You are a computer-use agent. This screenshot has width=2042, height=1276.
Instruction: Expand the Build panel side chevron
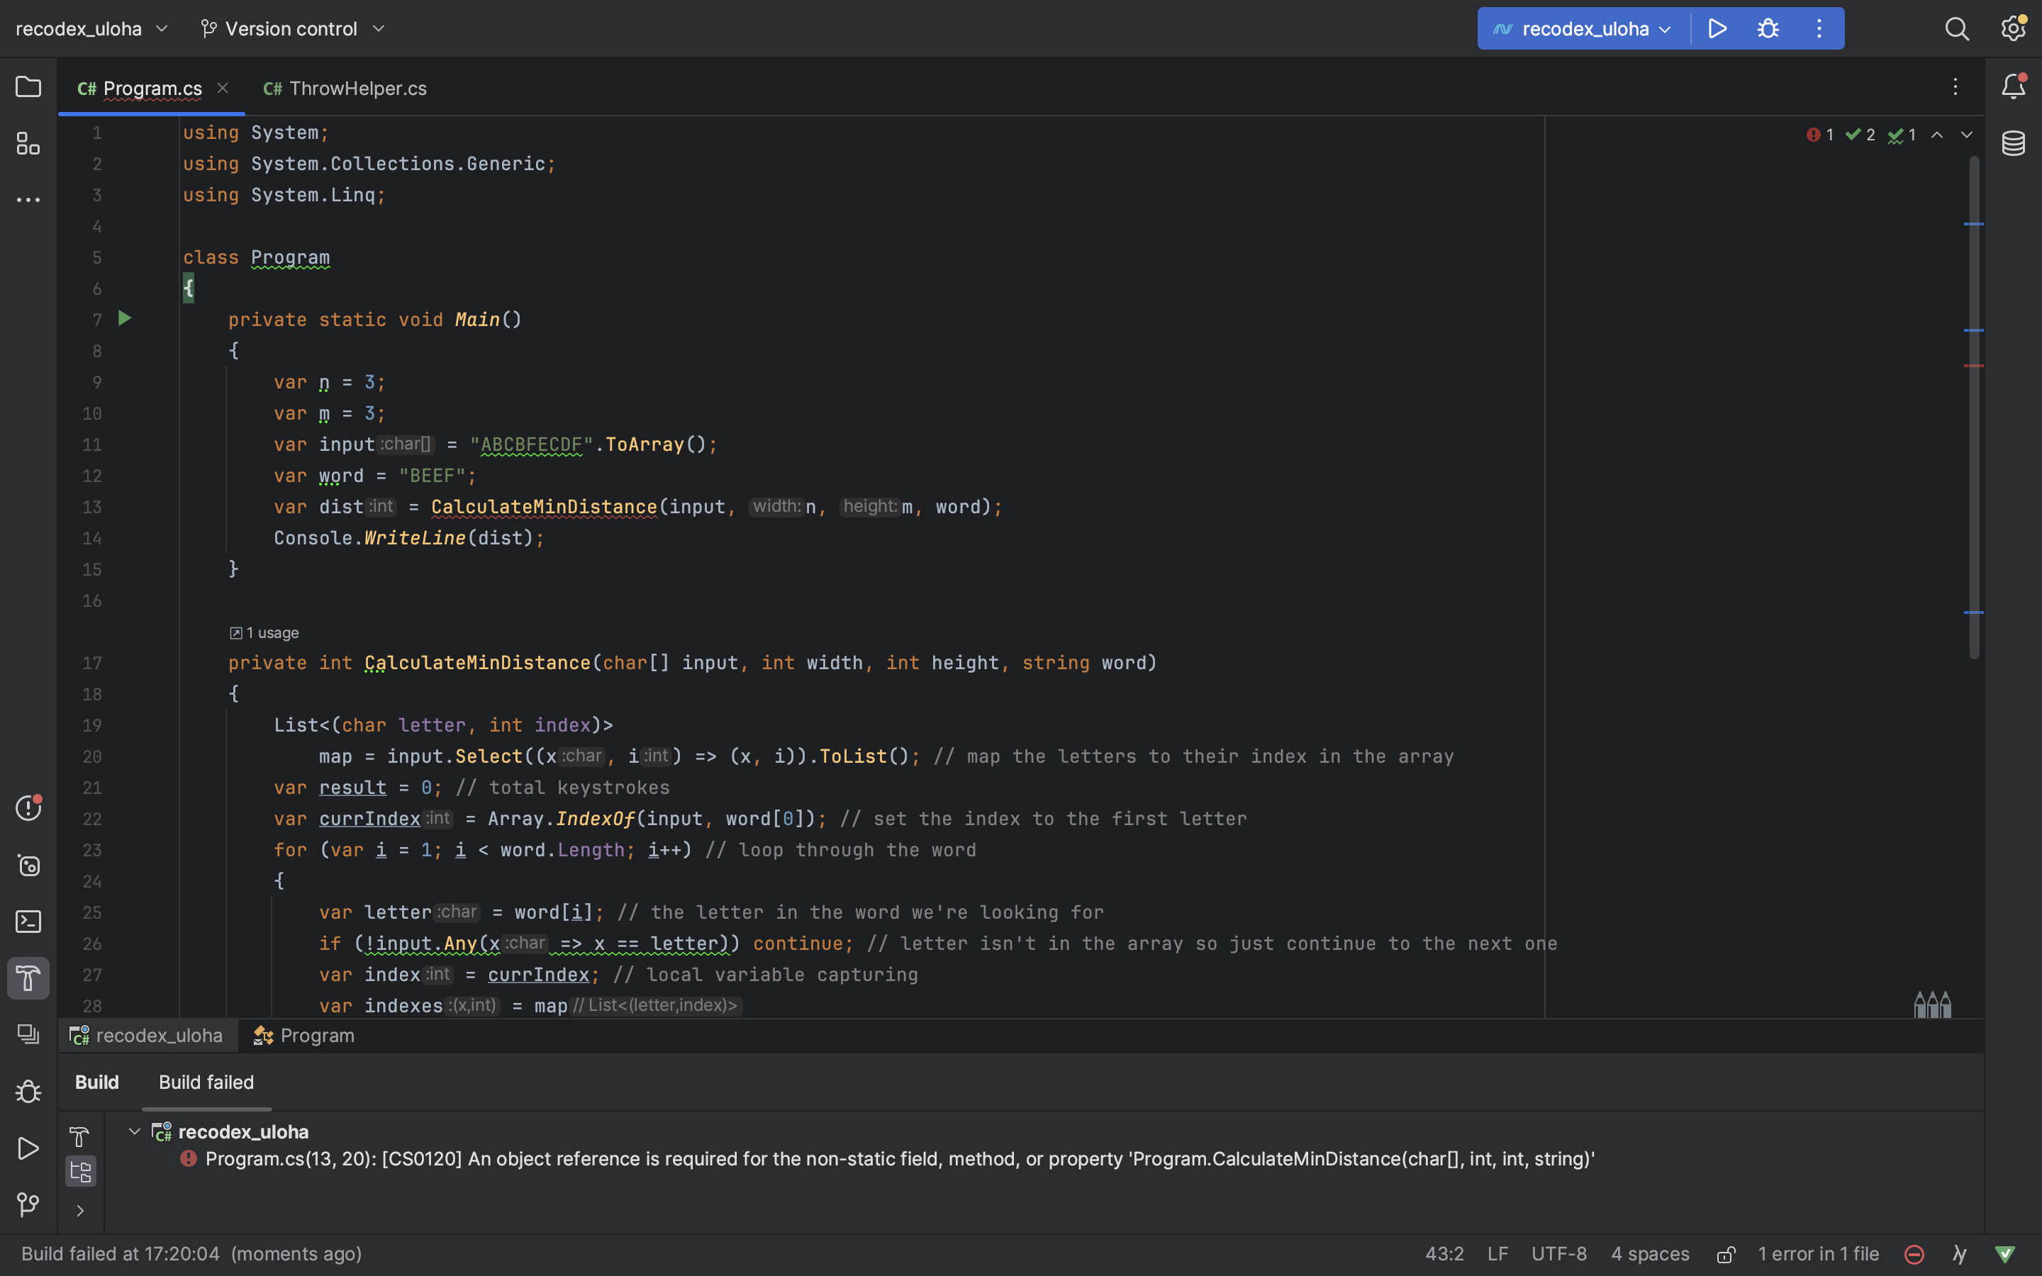click(x=80, y=1211)
